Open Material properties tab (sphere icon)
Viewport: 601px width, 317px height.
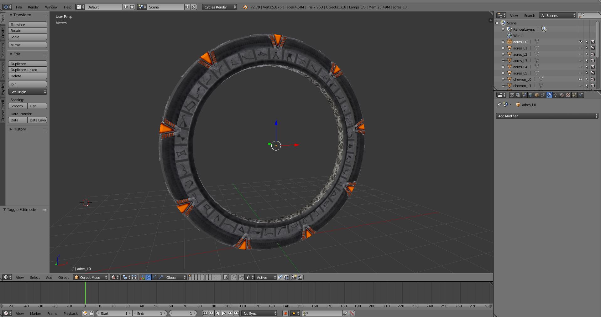click(x=562, y=95)
